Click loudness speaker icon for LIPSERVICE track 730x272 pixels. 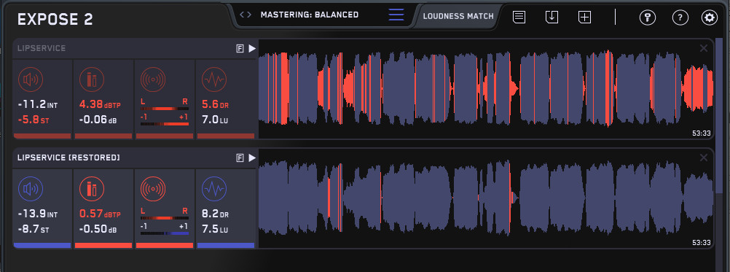coord(31,79)
